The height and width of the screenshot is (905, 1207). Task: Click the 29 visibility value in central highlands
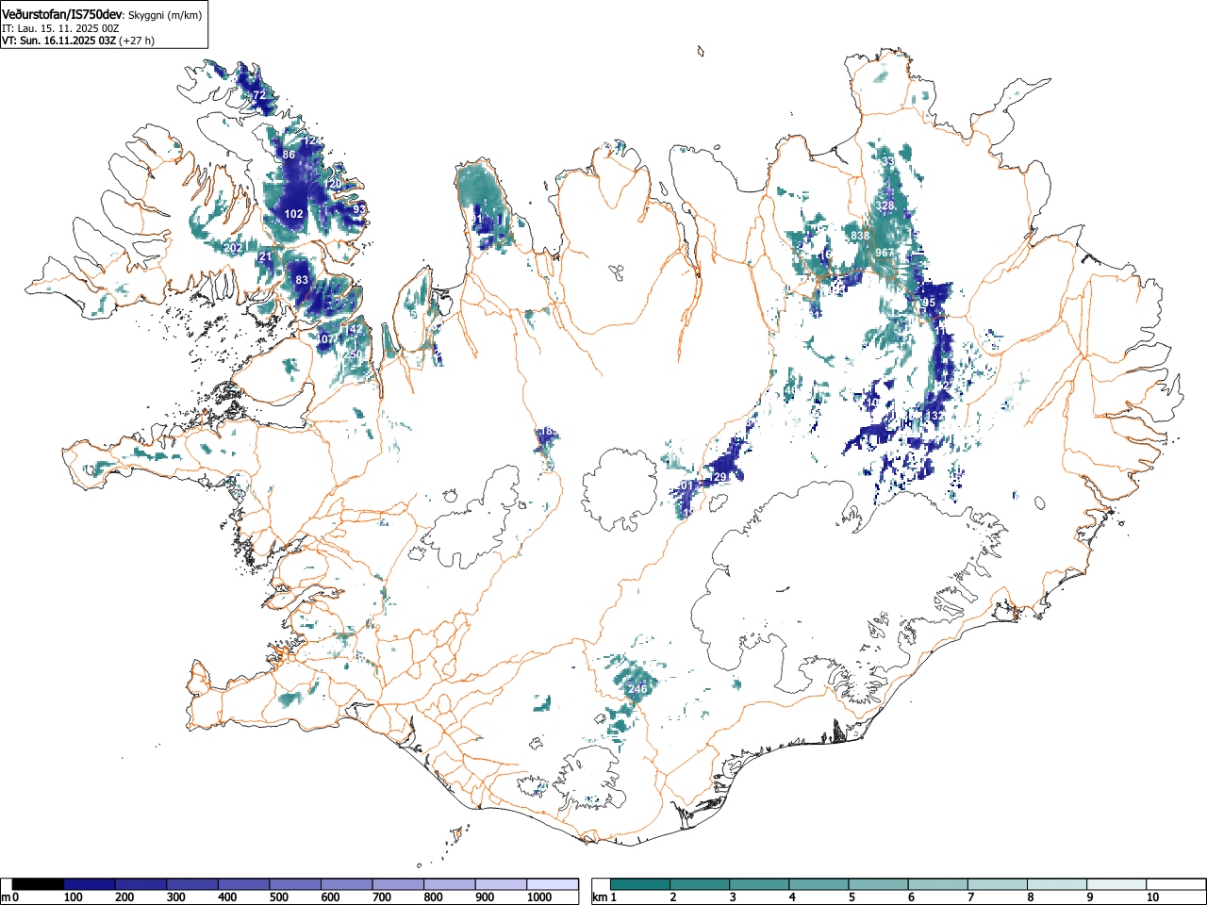click(720, 478)
